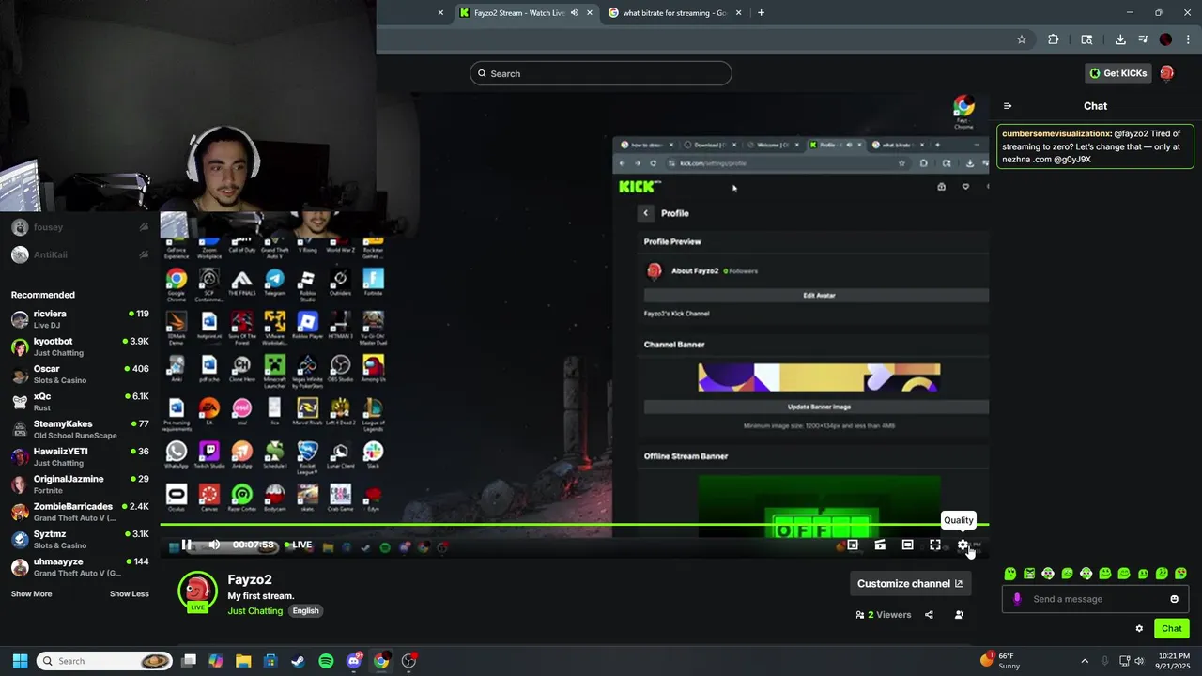The image size is (1202, 676).
Task: Open fousey in followed channels
Action: pyautogui.click(x=80, y=227)
